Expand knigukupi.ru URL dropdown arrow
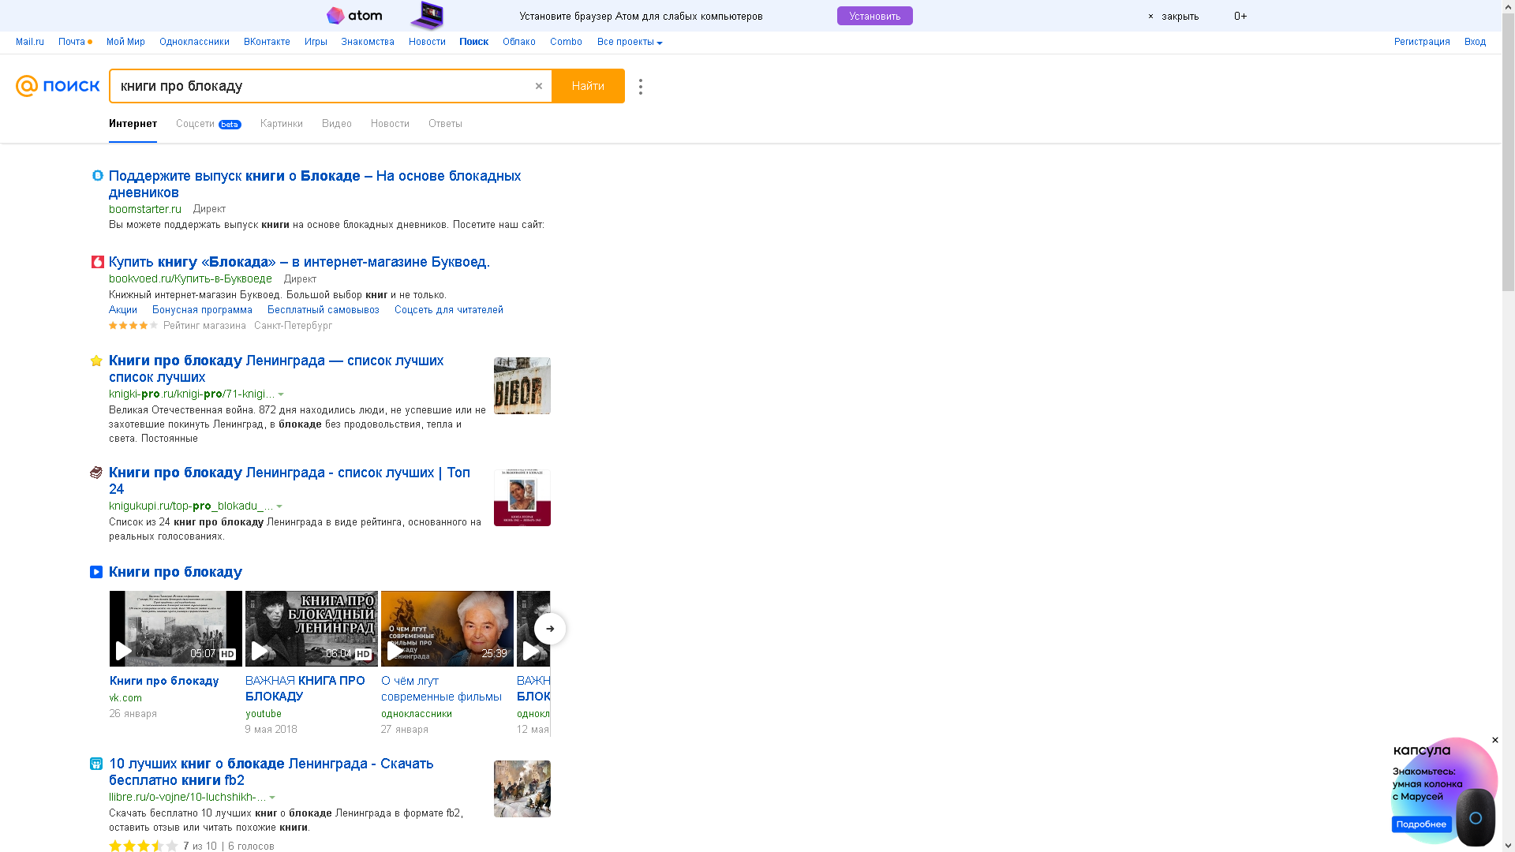The height and width of the screenshot is (852, 1515). point(279,506)
